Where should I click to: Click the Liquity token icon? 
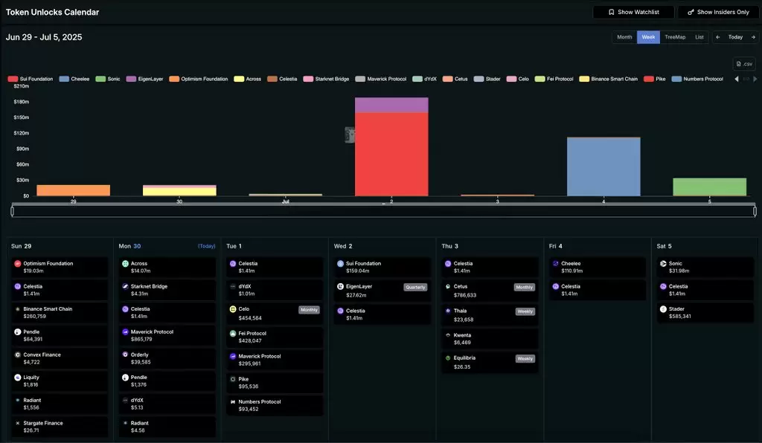18,378
